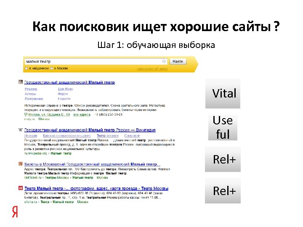Open the address Москва, ул. Ордынка Б., 69
Image resolution: width=303 pixels, height=227 pixels.
pos(49,114)
